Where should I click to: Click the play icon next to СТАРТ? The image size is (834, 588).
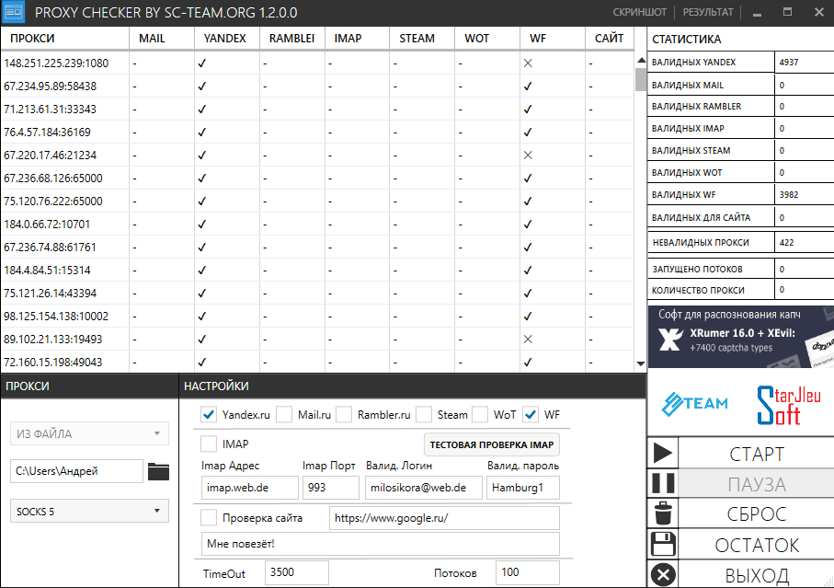click(662, 454)
